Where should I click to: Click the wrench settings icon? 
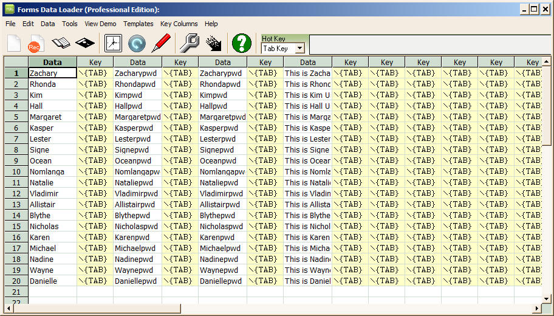pyautogui.click(x=190, y=43)
